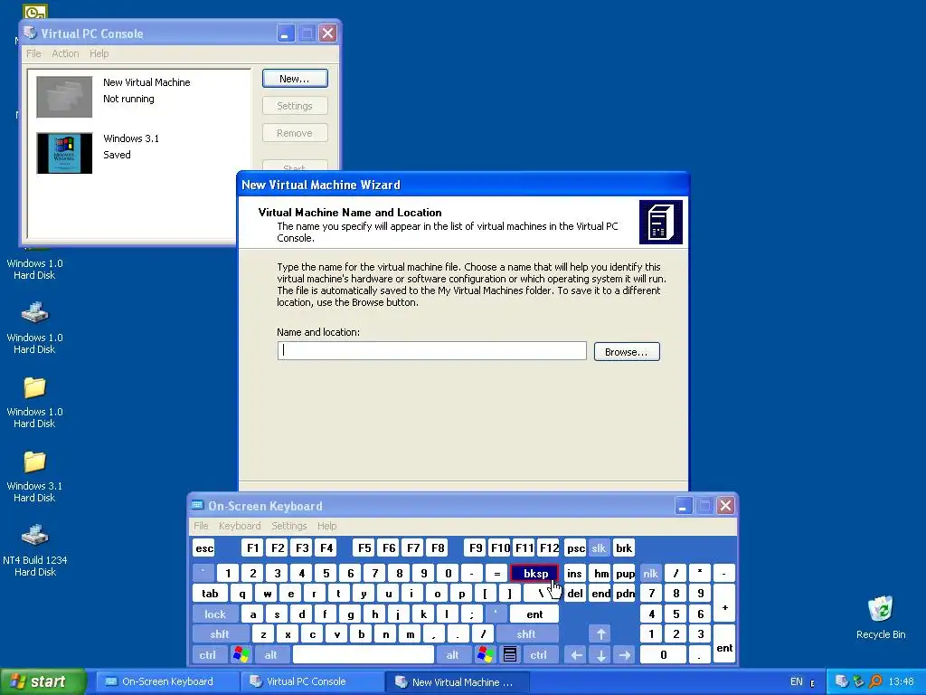Click the magnifier tray icon beside the clock
Image resolution: width=926 pixels, height=695 pixels.
click(875, 681)
